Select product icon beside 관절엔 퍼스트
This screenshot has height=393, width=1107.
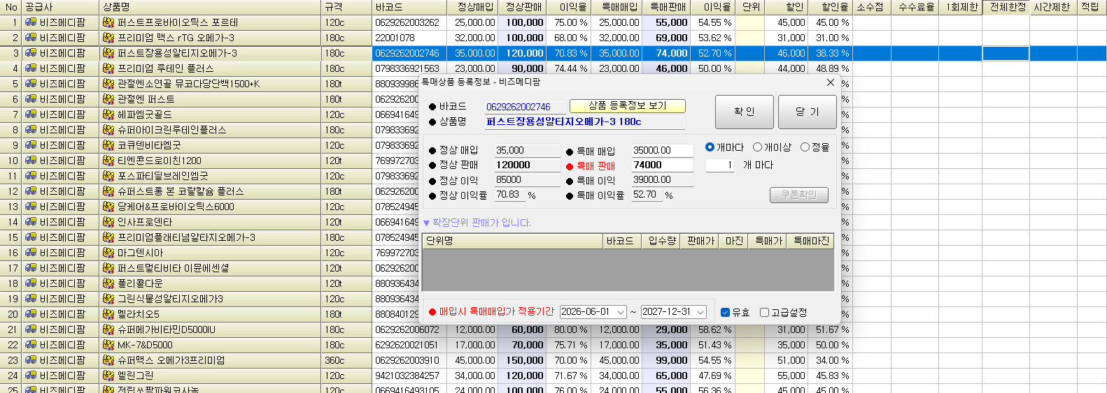(x=108, y=99)
